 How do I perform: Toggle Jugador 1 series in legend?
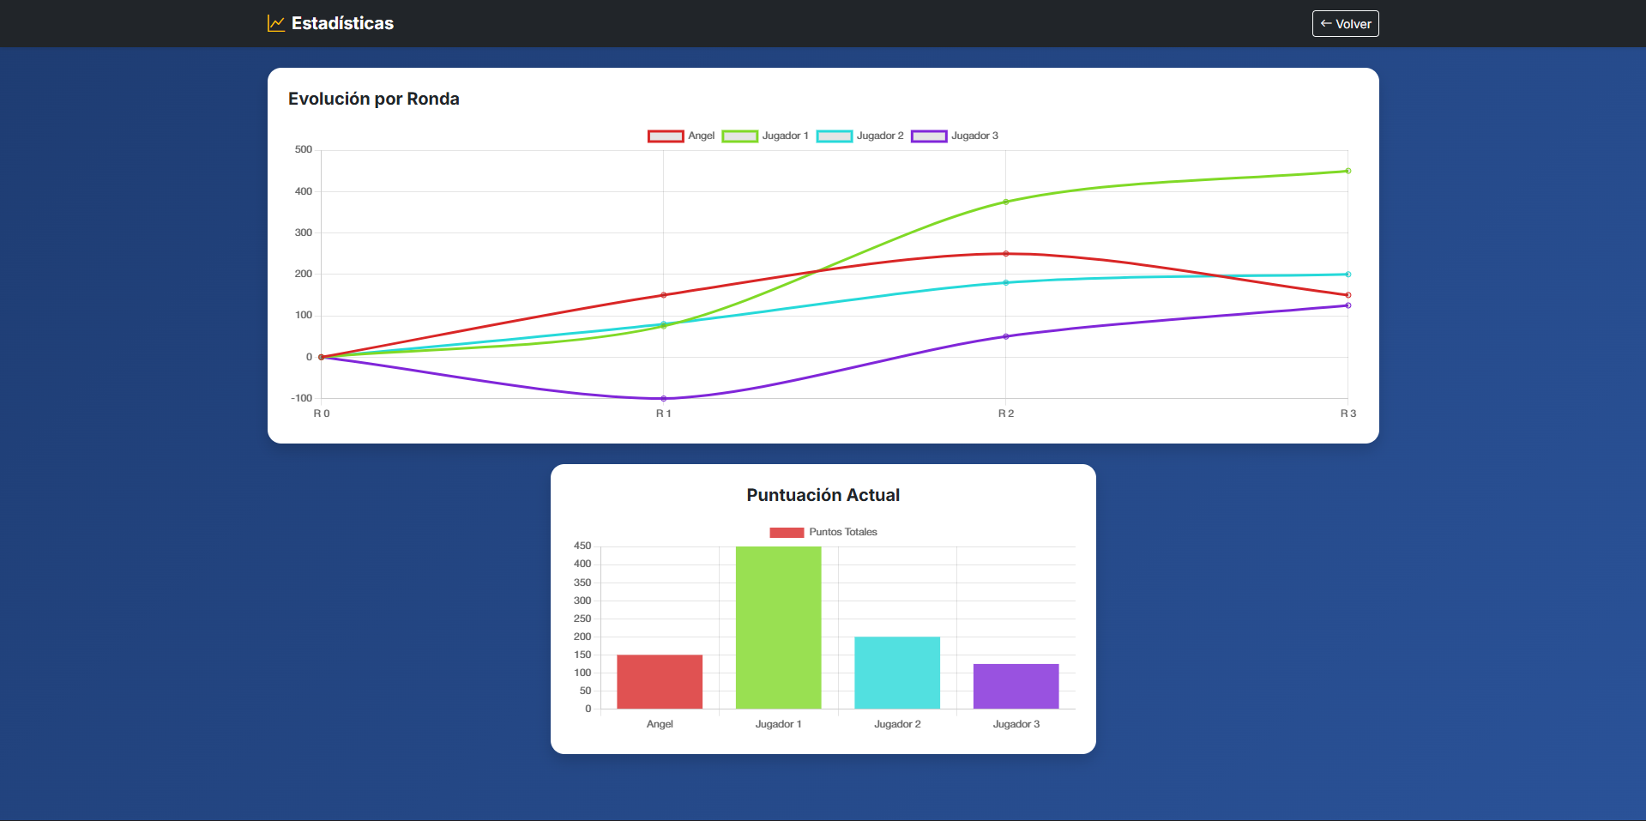pos(765,136)
